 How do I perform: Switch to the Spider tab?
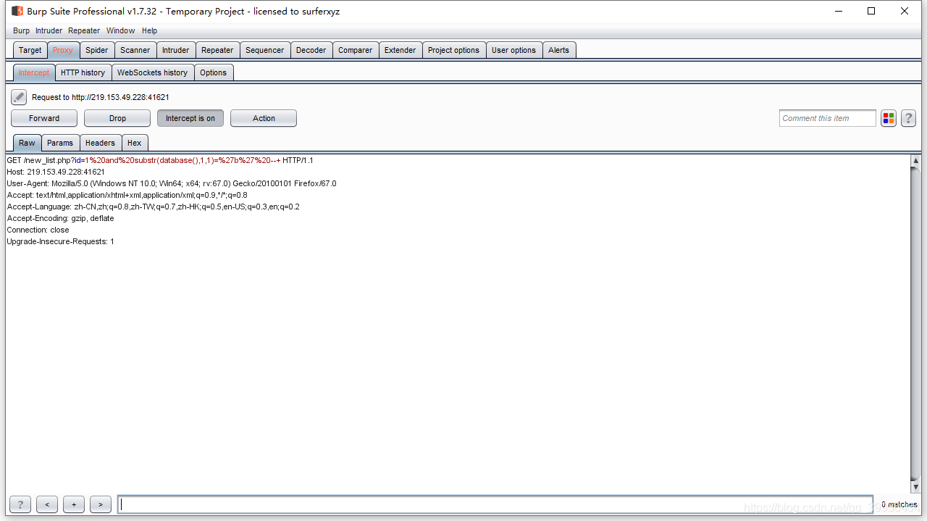pos(97,50)
